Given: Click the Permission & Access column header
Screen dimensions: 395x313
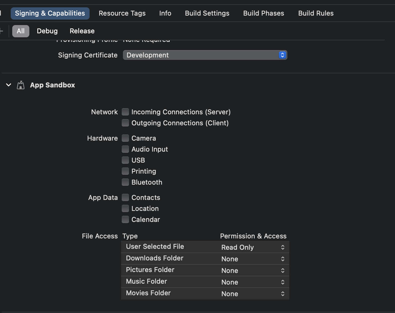Looking at the screenshot, I should (253, 236).
